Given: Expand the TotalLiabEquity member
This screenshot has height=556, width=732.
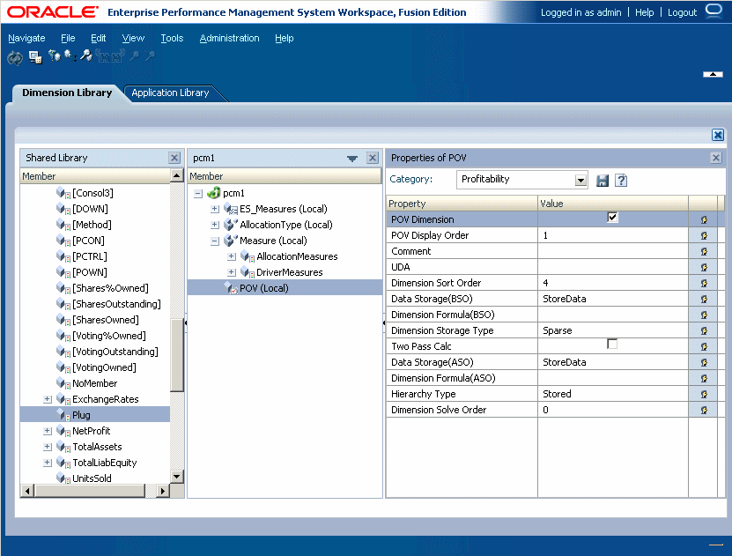Looking at the screenshot, I should 48,463.
